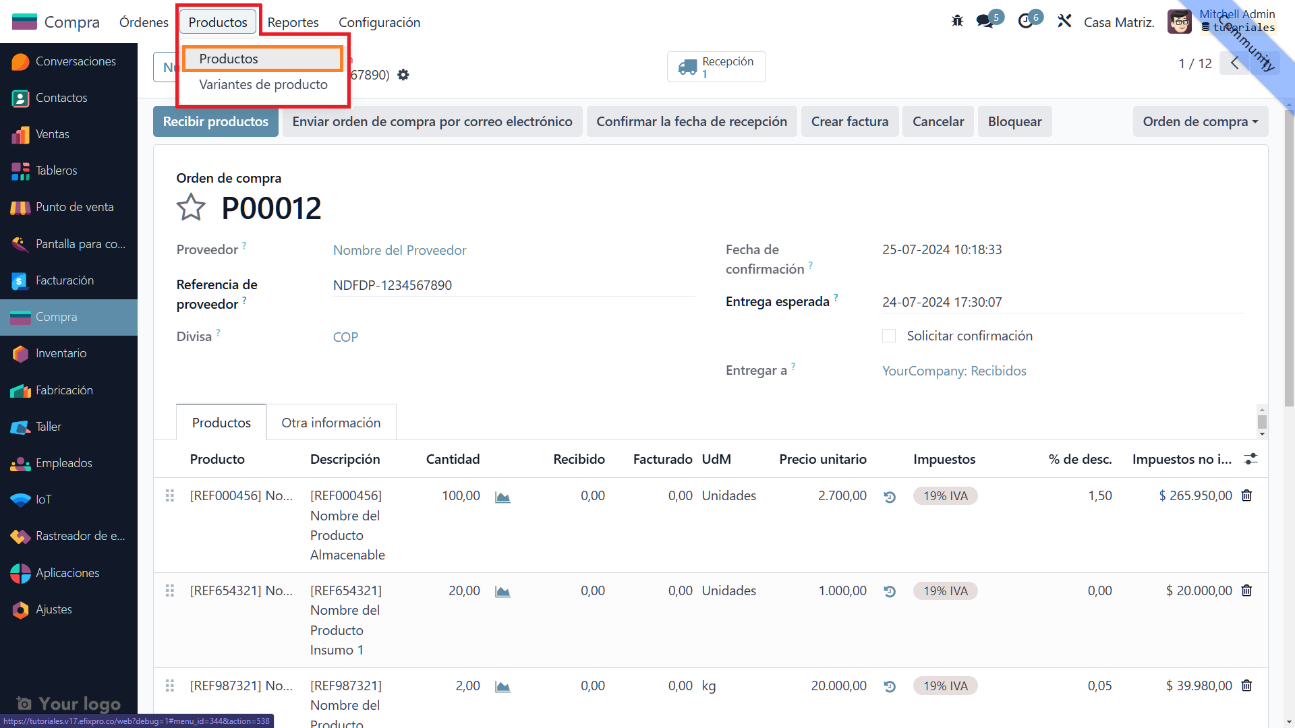Screen dimensions: 1295x728
Task: Delete the REF000456 order line with trash icon
Action: point(1246,495)
